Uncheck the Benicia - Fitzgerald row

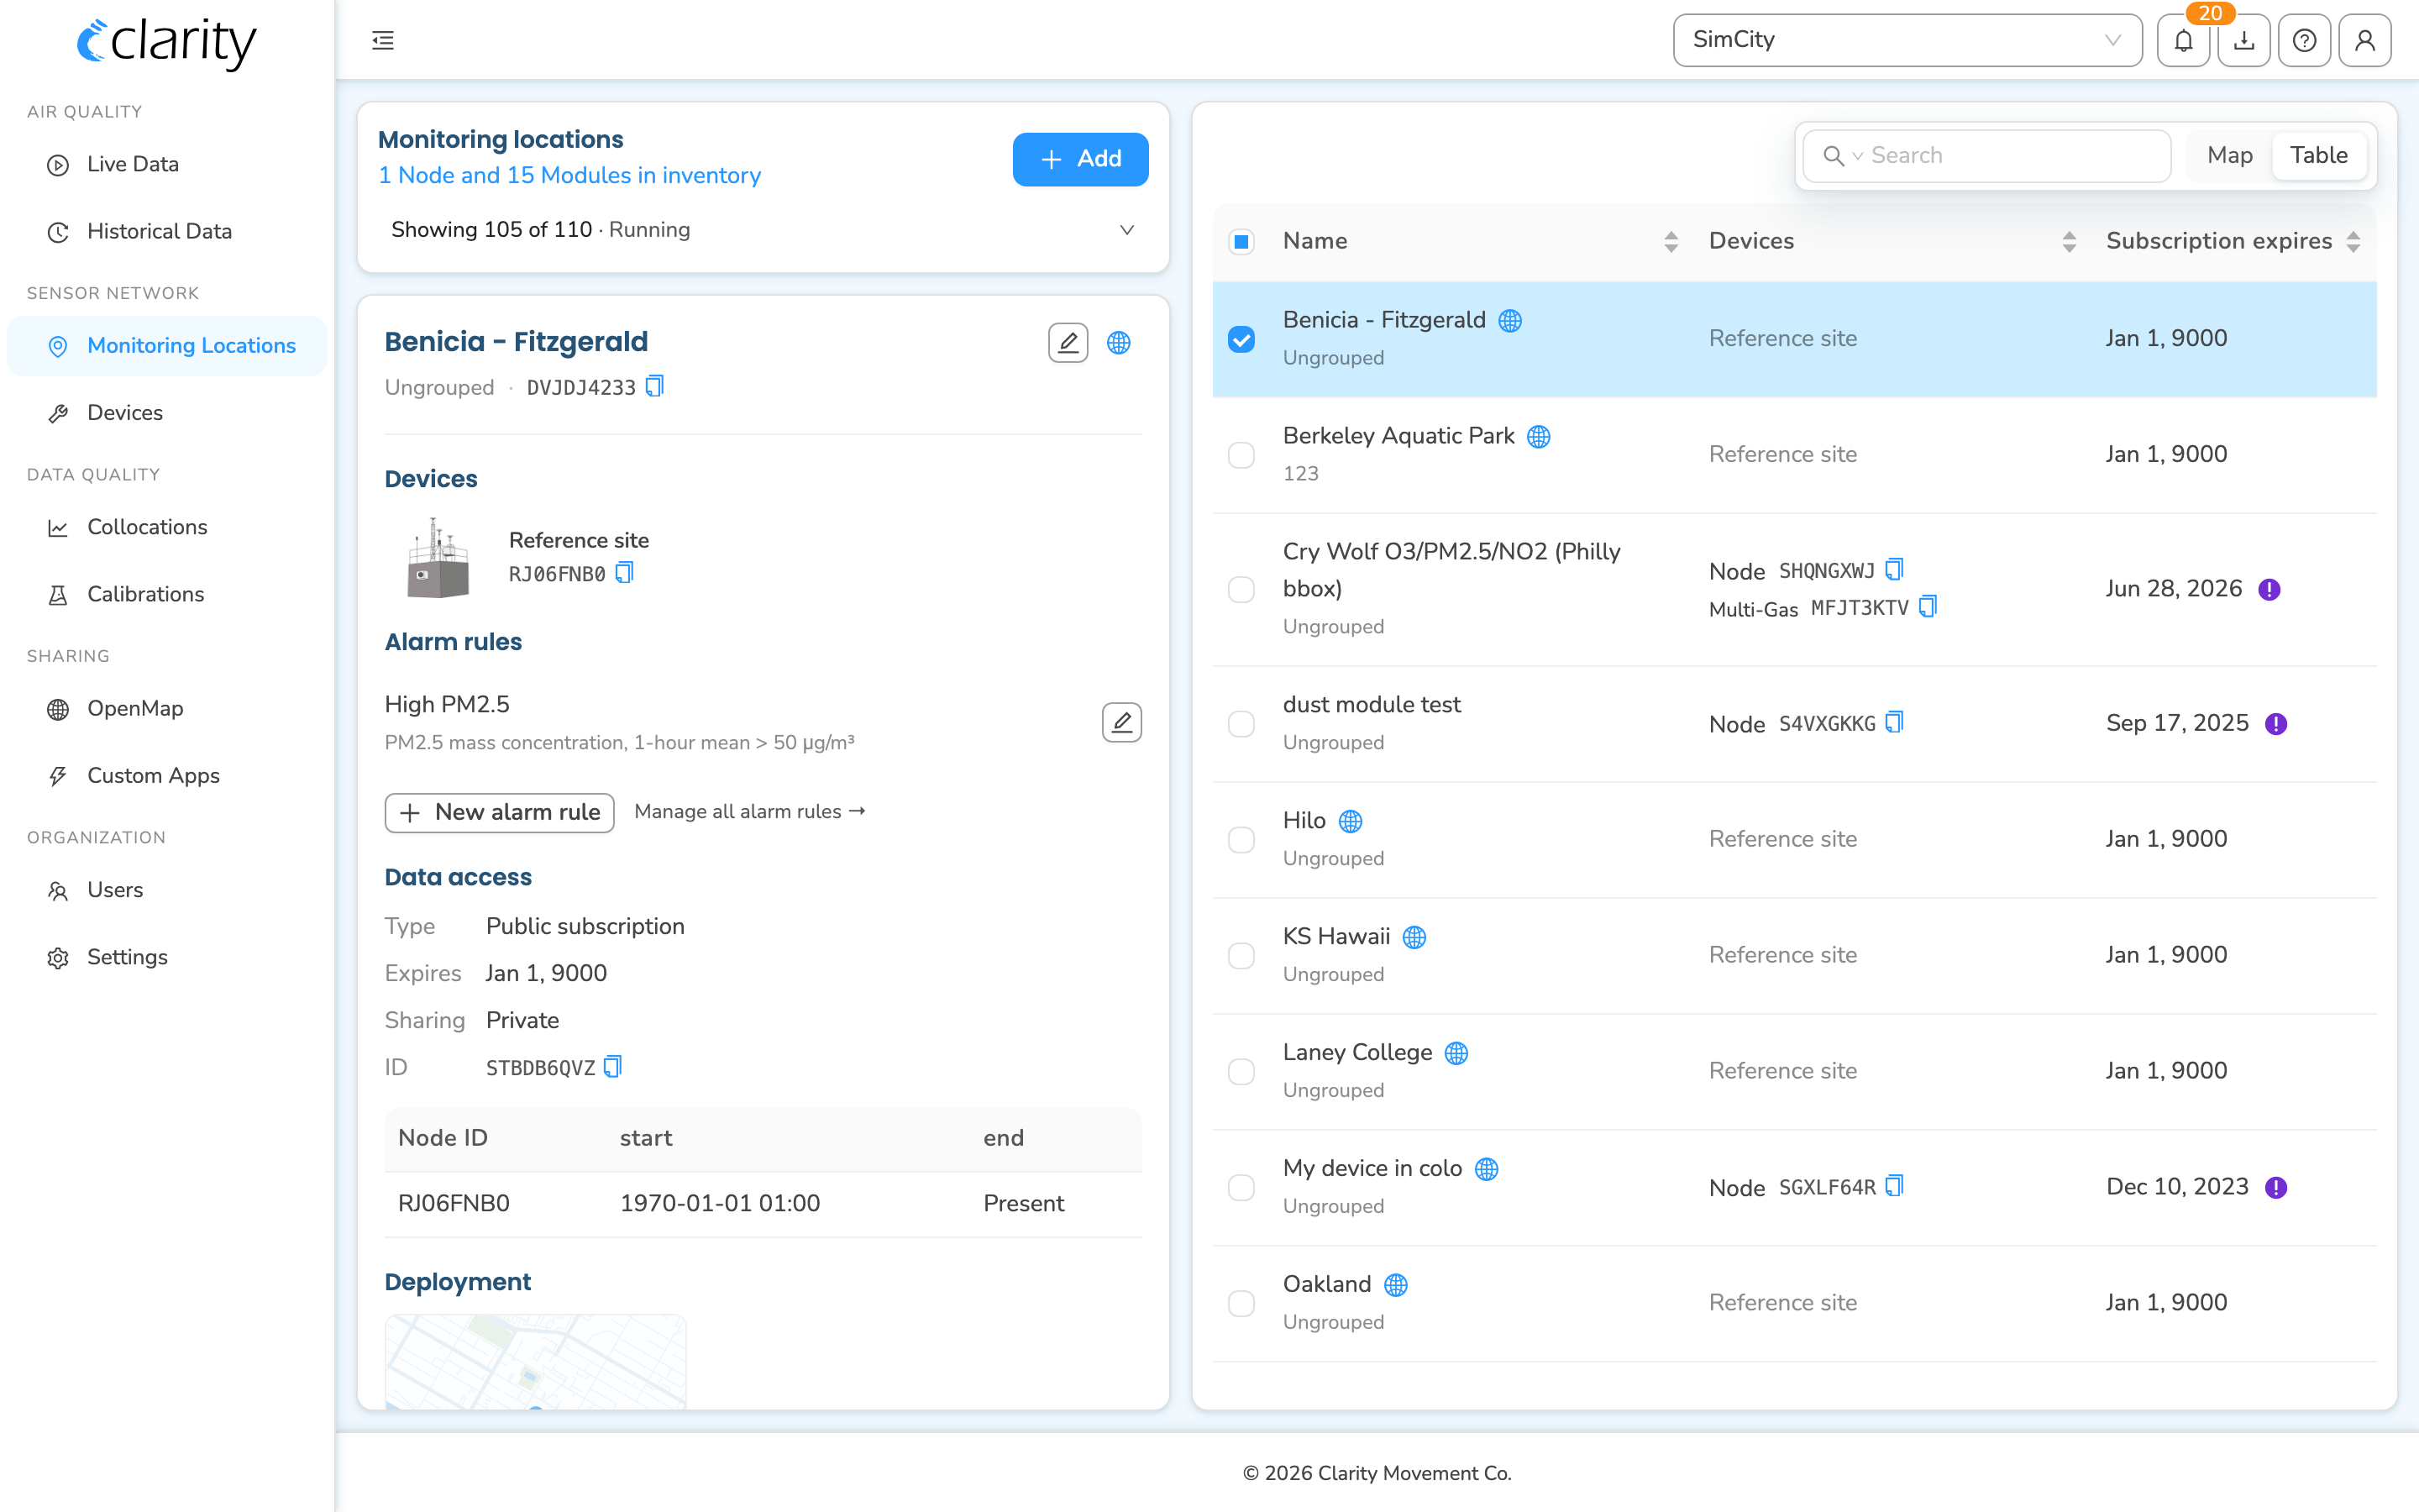pos(1241,339)
